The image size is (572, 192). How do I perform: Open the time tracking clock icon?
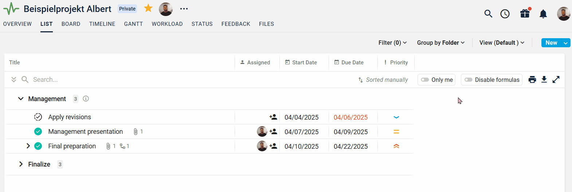point(505,14)
